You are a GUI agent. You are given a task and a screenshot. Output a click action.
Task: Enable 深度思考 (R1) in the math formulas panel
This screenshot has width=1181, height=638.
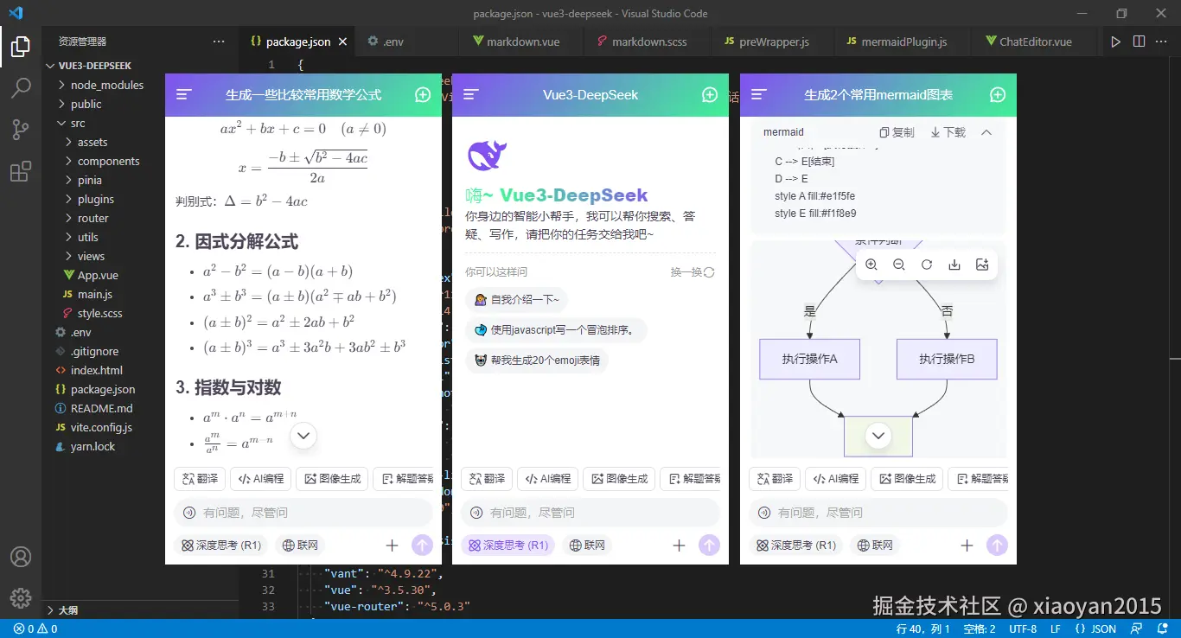(x=220, y=545)
